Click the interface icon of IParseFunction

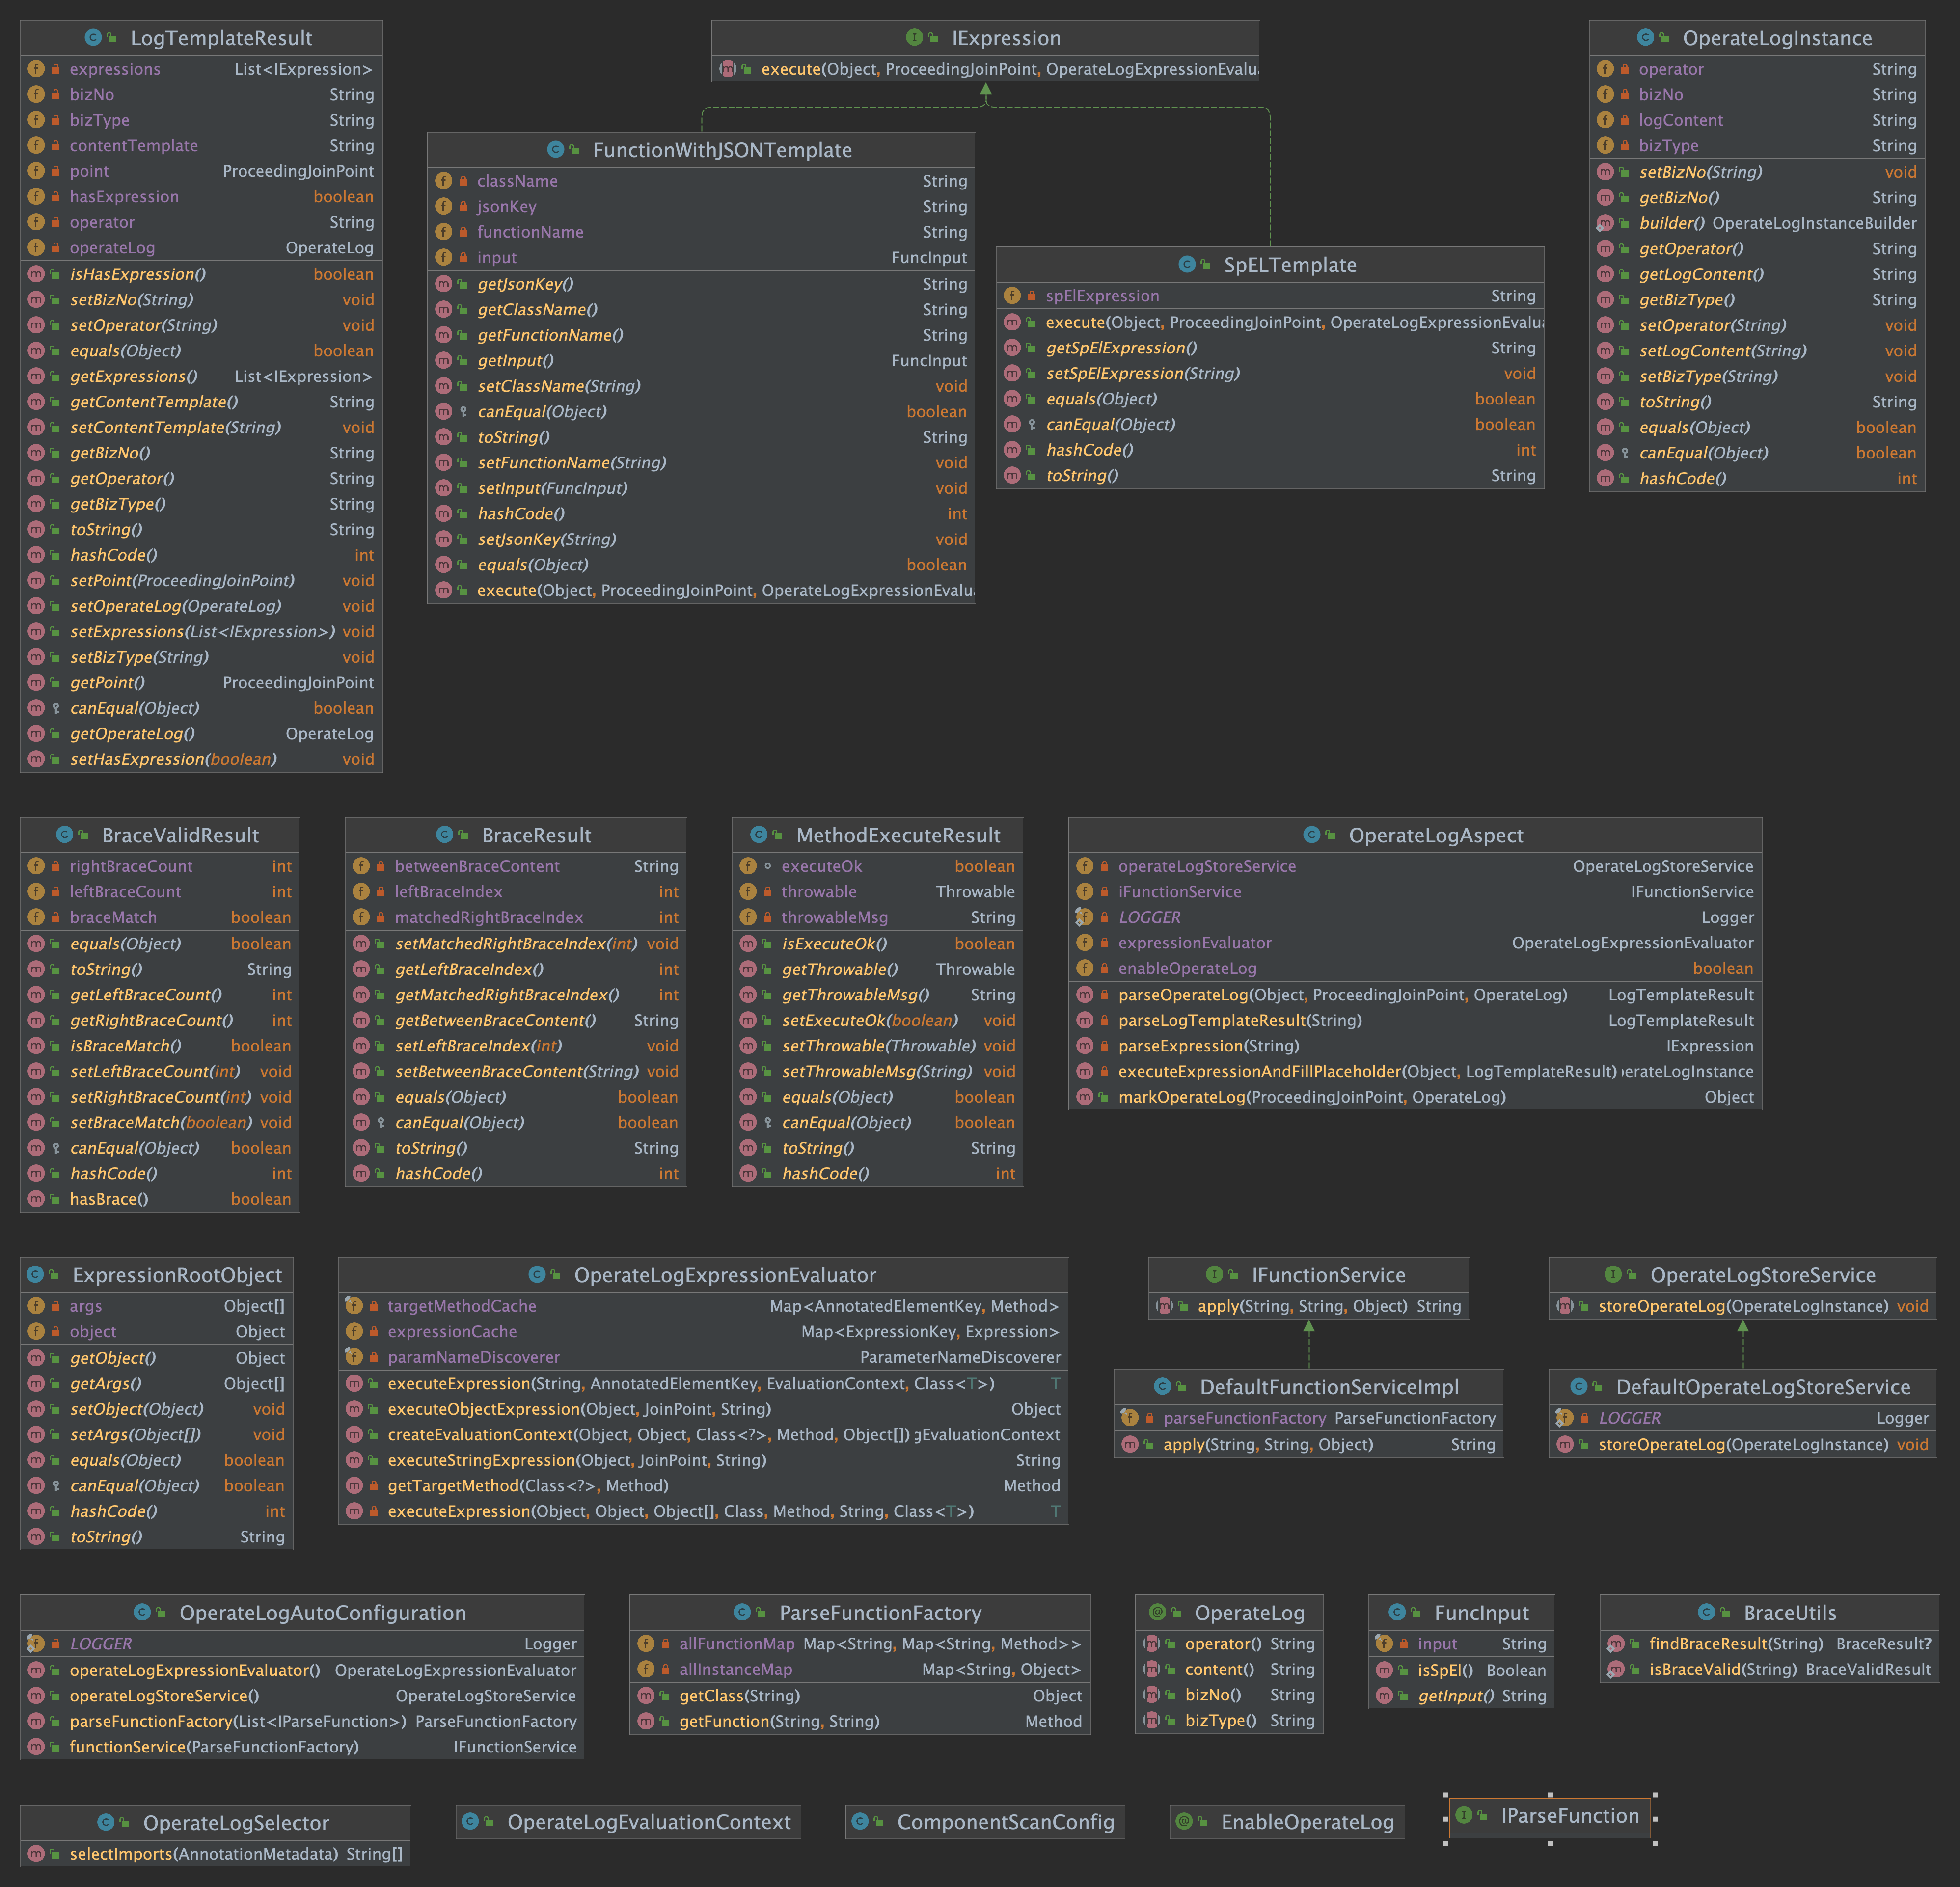click(x=1464, y=1815)
